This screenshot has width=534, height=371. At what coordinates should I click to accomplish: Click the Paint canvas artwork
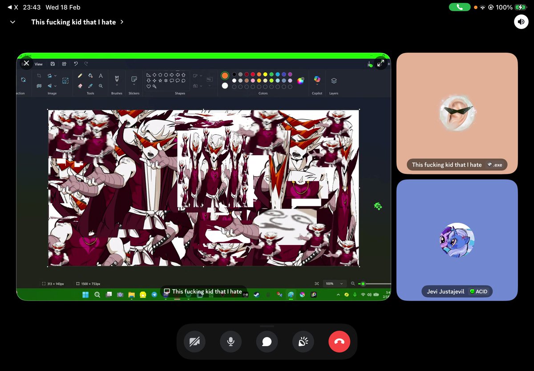pyautogui.click(x=203, y=188)
